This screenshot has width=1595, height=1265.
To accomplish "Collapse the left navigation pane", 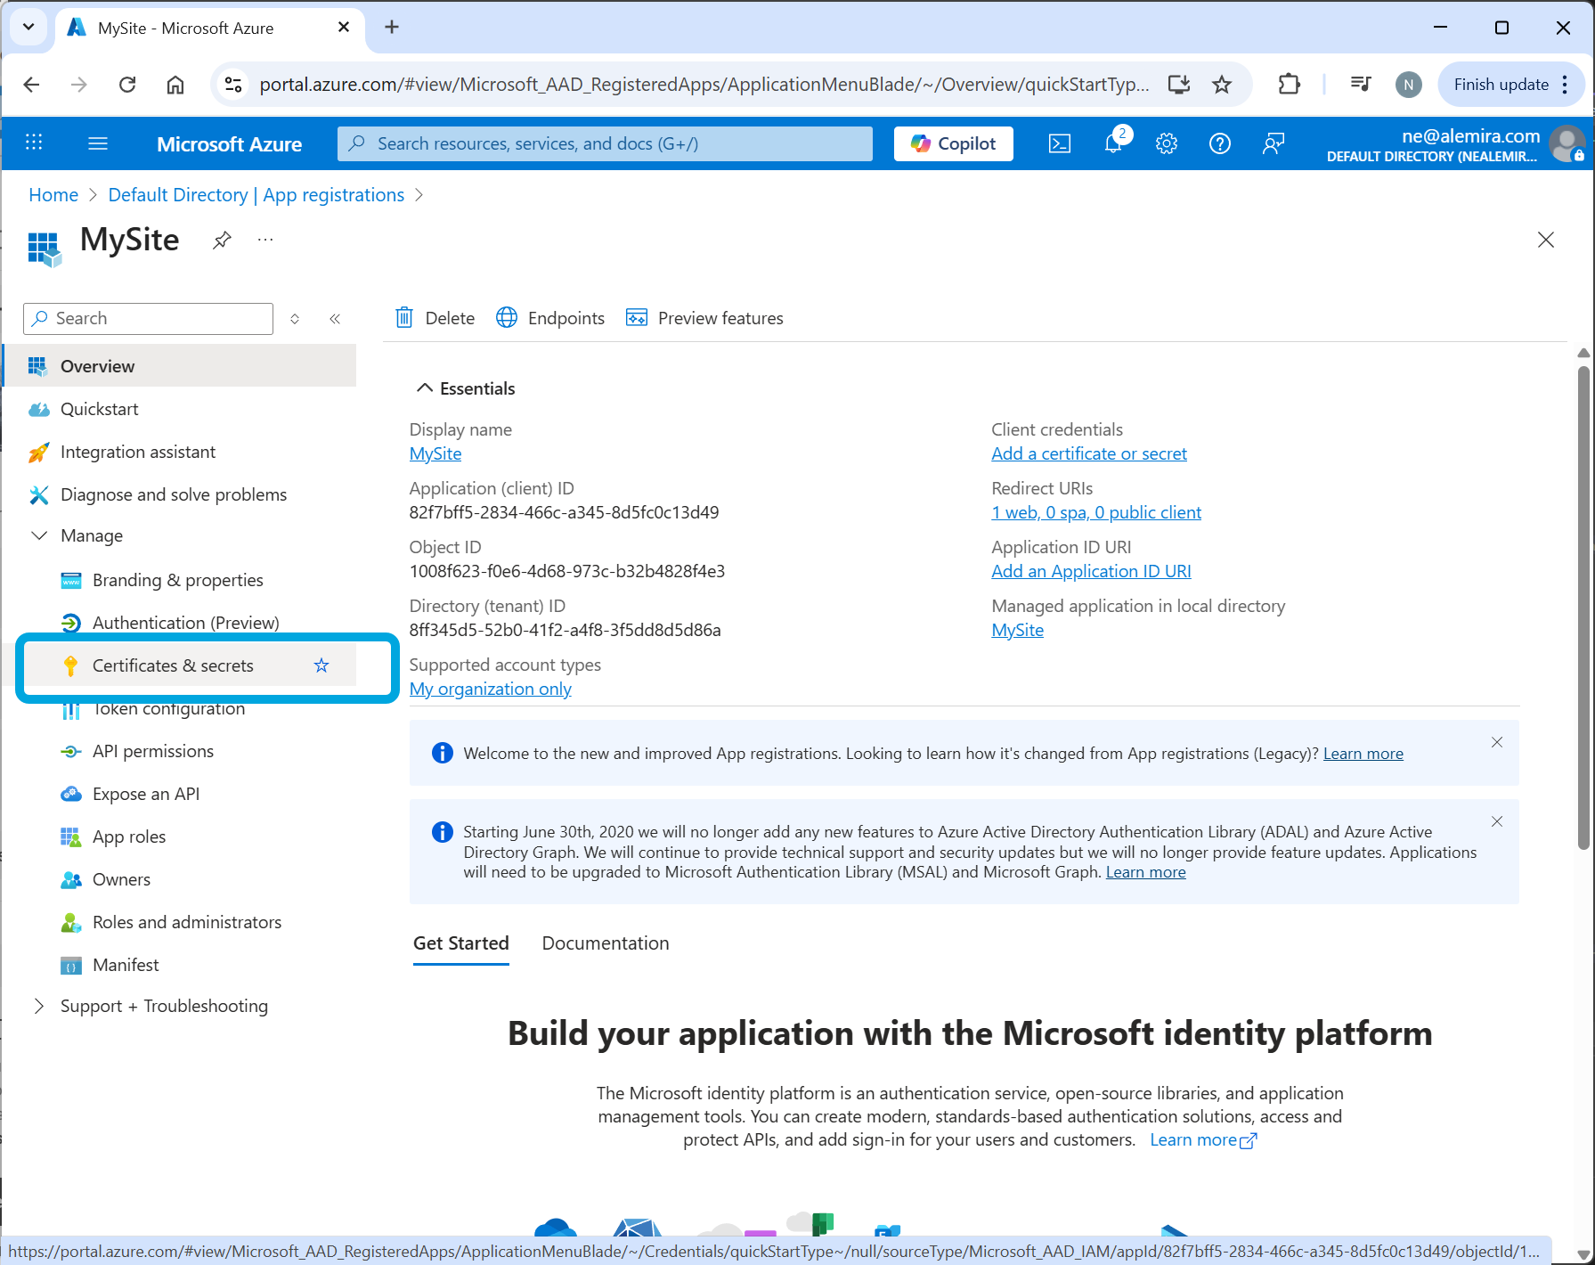I will 335,319.
